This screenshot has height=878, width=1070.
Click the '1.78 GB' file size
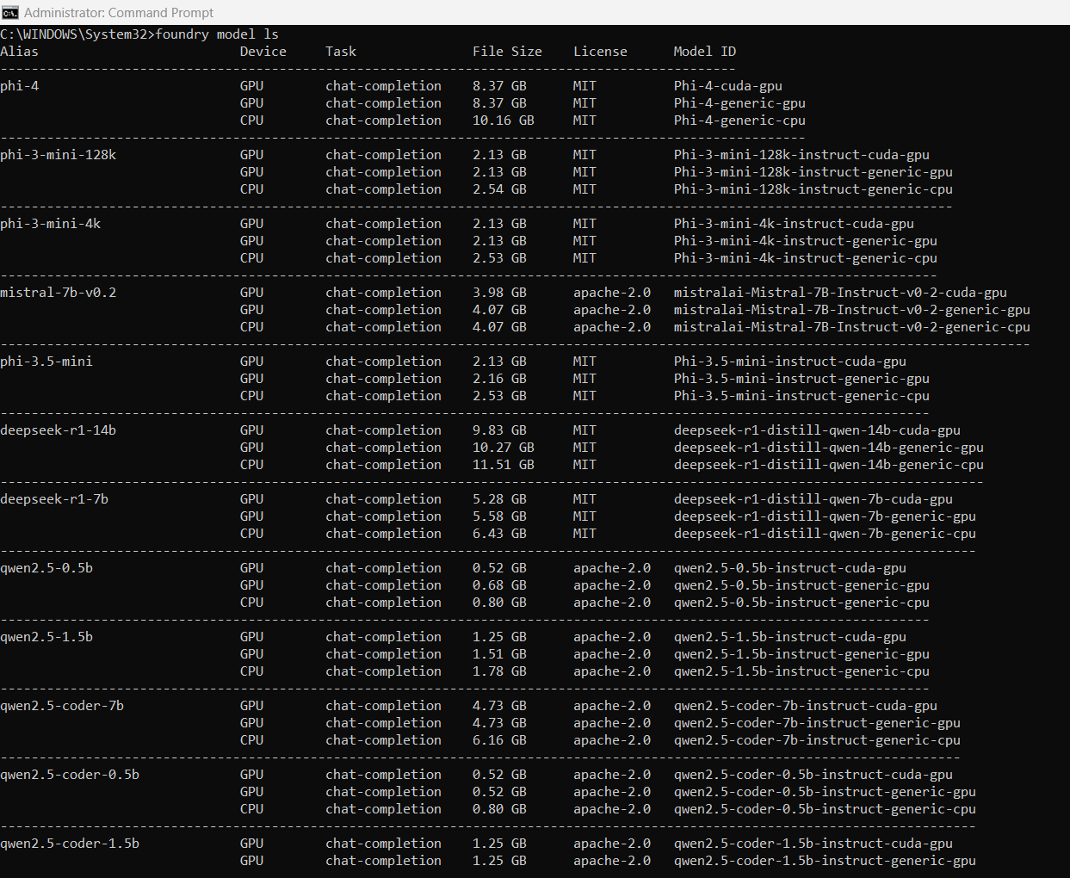point(499,671)
